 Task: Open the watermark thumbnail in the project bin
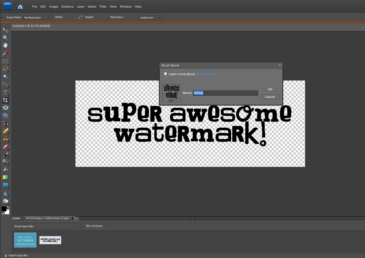tap(50, 240)
